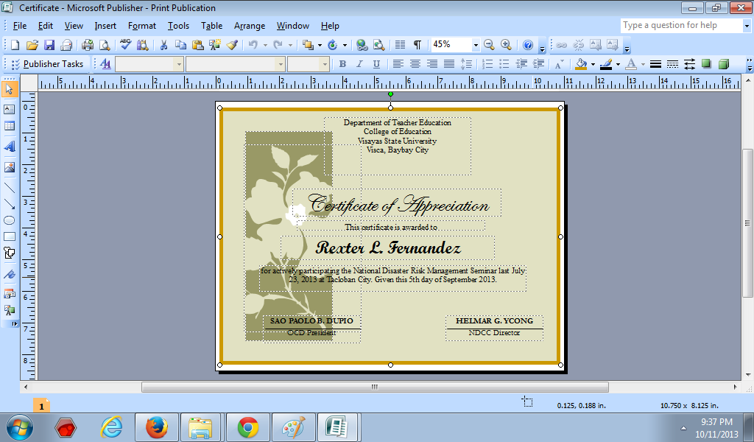Select page 1 in the page navigator
This screenshot has height=442, width=754.
(41, 404)
